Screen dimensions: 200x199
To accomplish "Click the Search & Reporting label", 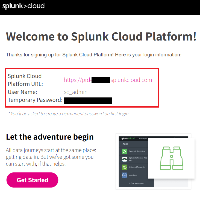I will [137, 151].
